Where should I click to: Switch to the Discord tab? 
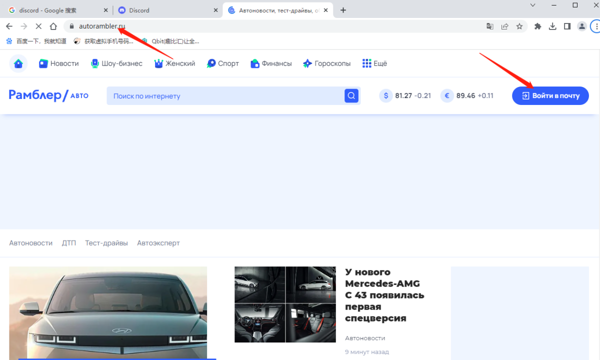click(x=167, y=10)
